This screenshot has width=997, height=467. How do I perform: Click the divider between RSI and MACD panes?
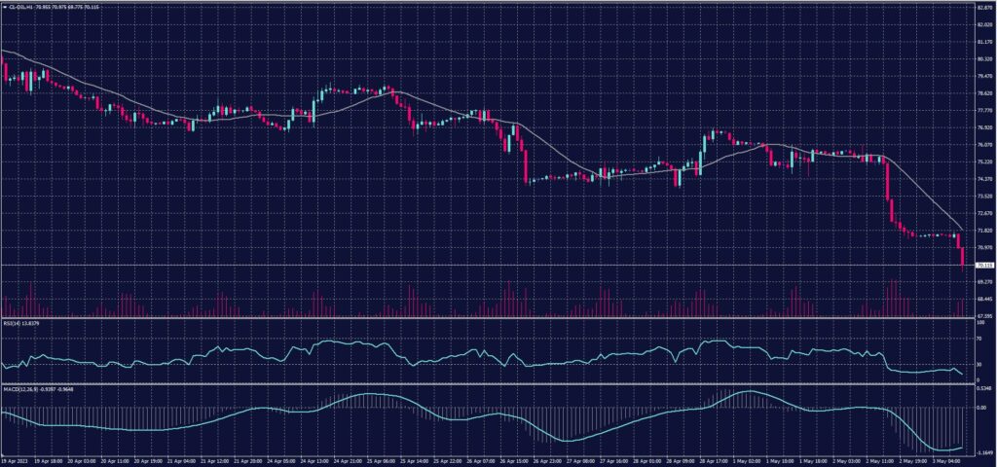coord(487,383)
